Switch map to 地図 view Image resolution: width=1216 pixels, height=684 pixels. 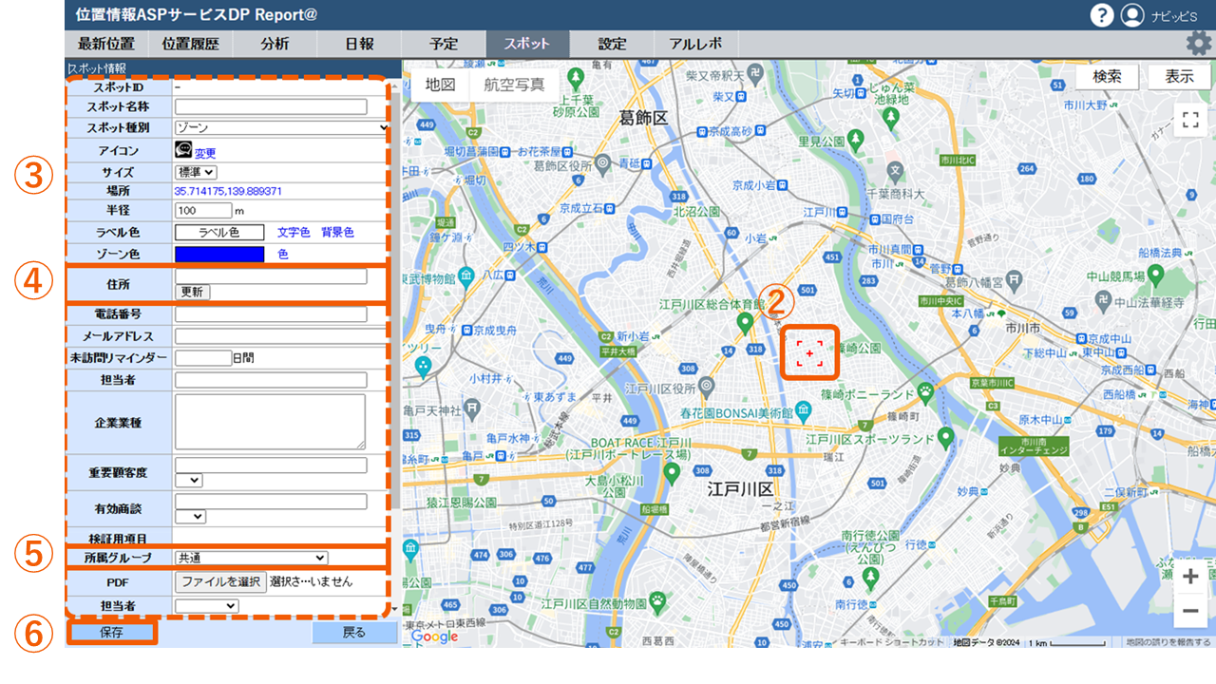[x=440, y=84]
